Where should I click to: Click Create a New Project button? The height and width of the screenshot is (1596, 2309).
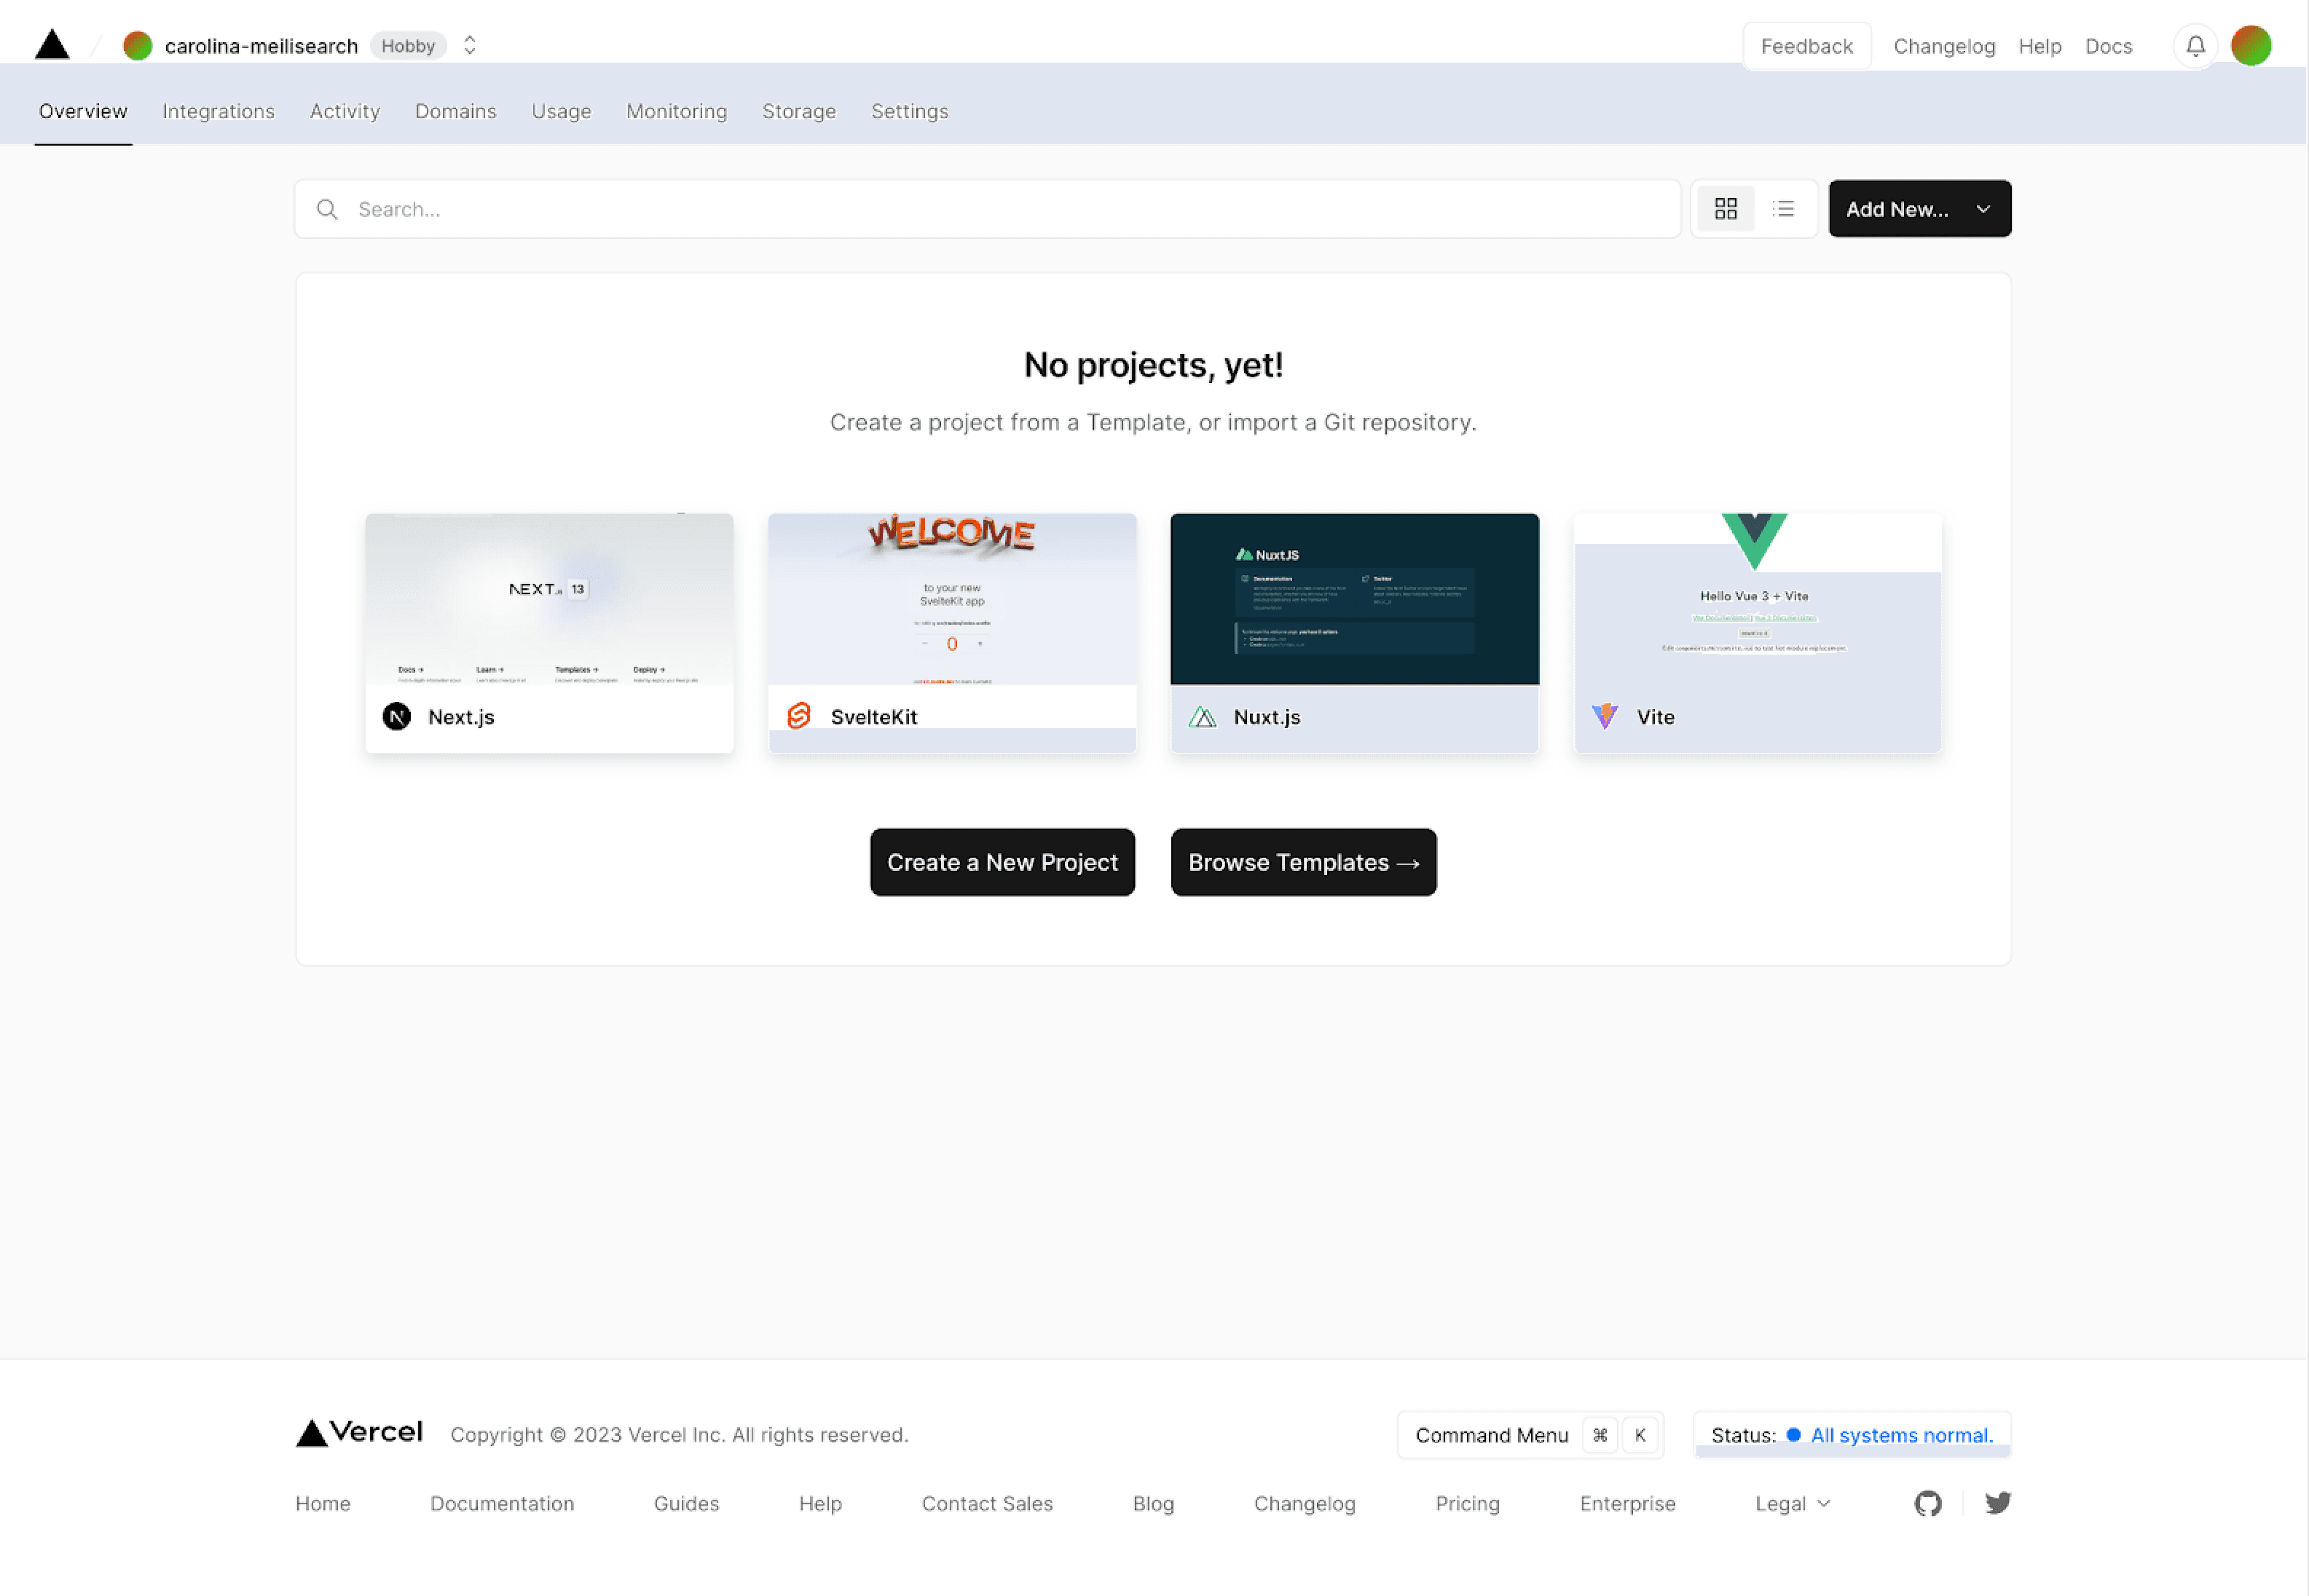pyautogui.click(x=1002, y=862)
